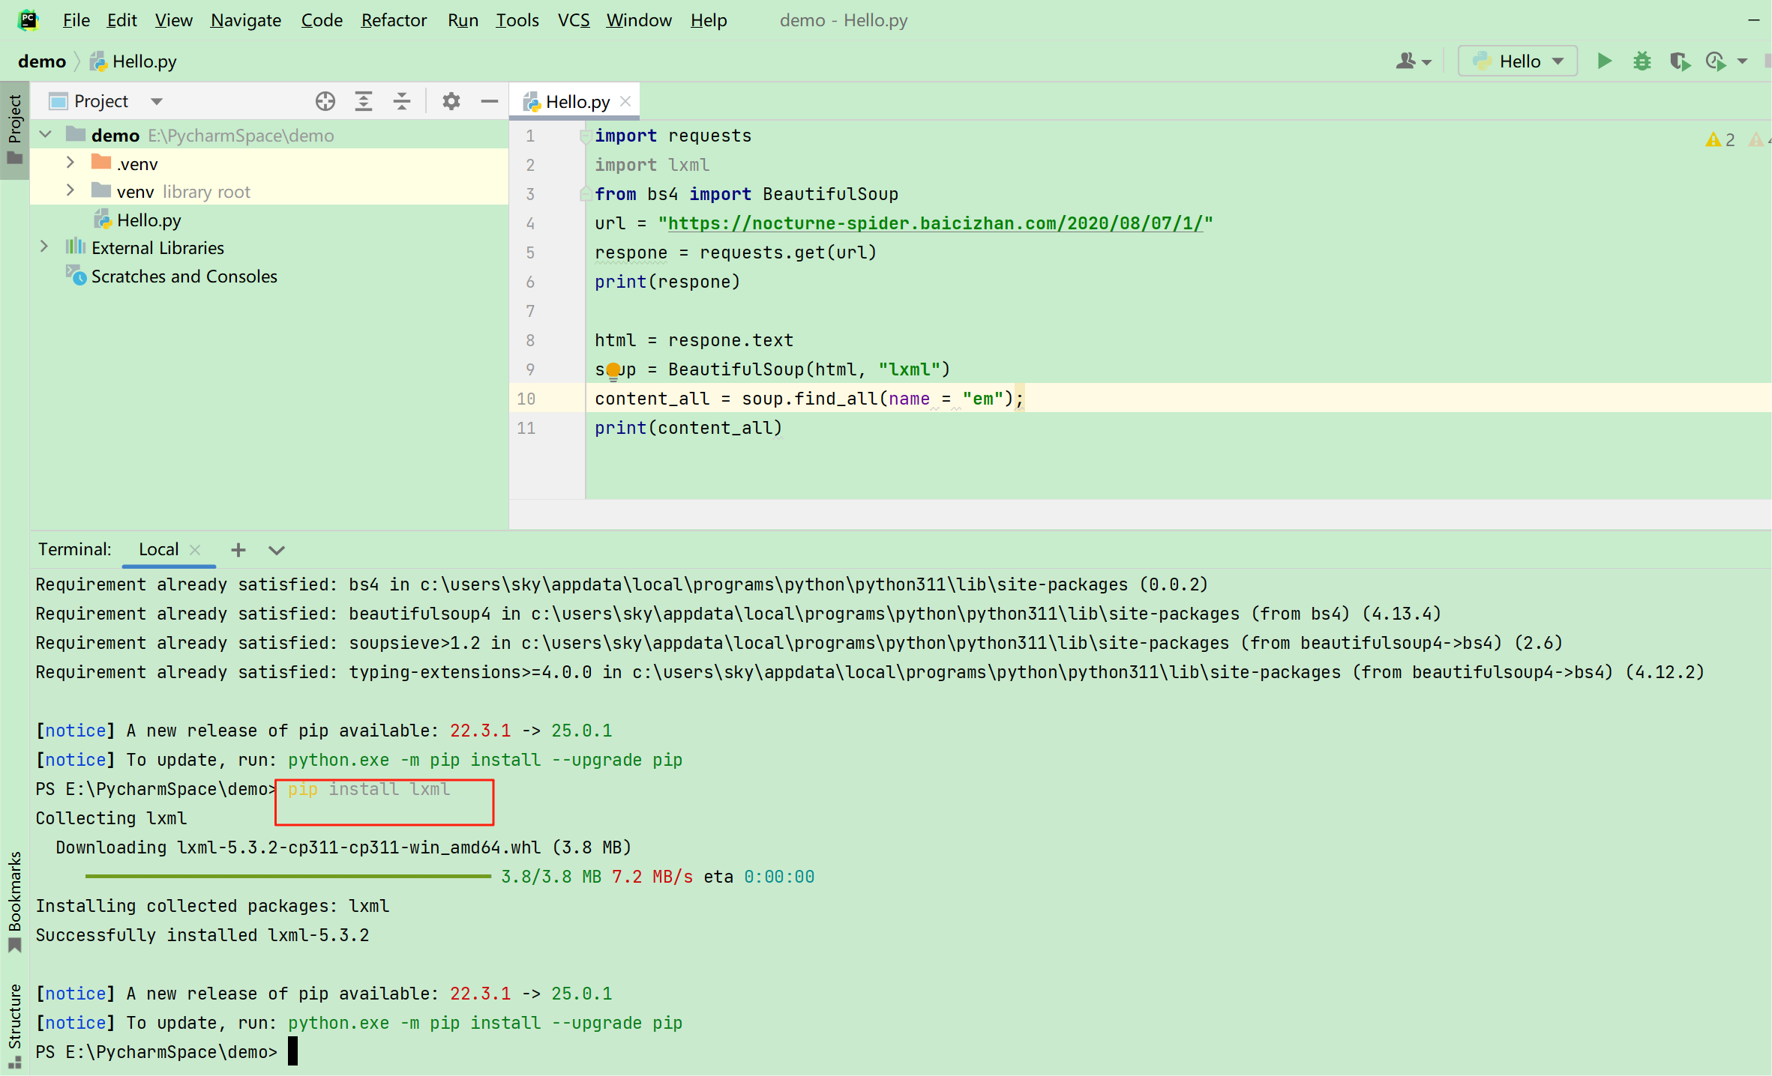Expand External Libraries node

click(44, 247)
